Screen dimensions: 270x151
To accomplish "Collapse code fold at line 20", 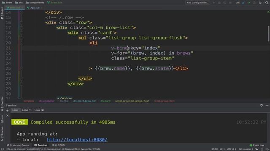I will [22, 43].
